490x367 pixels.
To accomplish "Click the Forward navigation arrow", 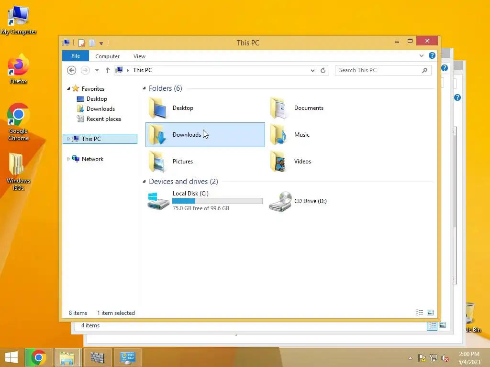I will (x=85, y=70).
